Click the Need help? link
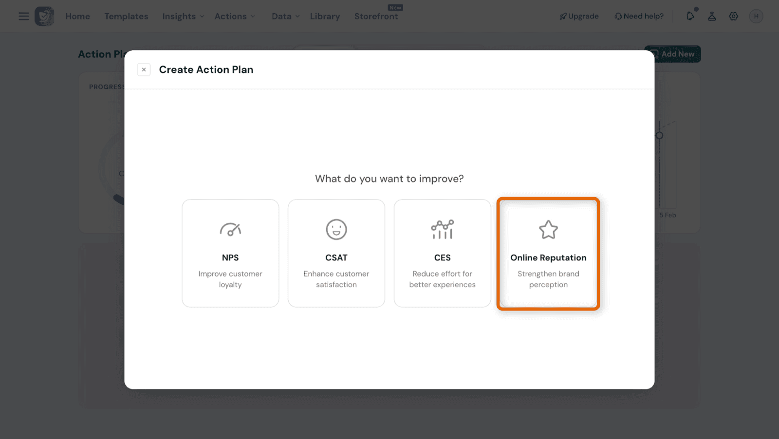Screen dimensions: 779x439 click(639, 16)
